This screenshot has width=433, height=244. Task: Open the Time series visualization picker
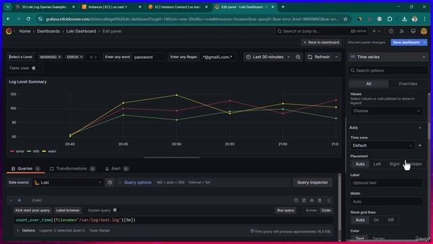(388, 57)
